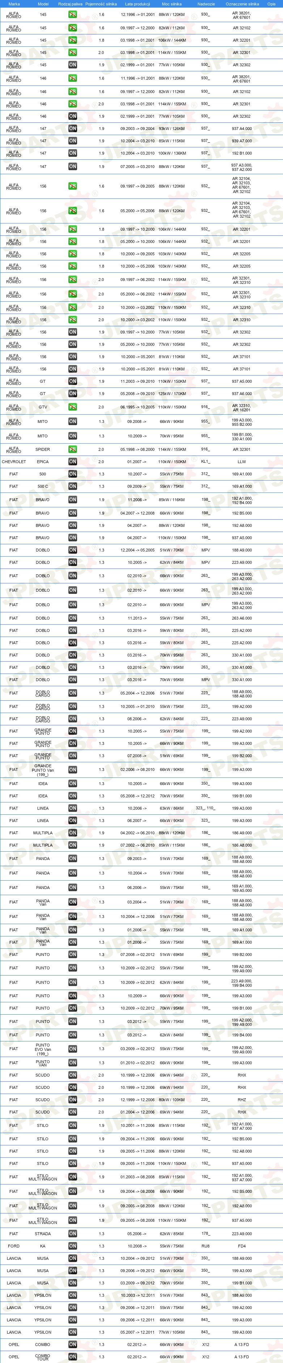Click the ON icon for MITO 09.2008 row
The image size is (283, 1363).
click(72, 422)
